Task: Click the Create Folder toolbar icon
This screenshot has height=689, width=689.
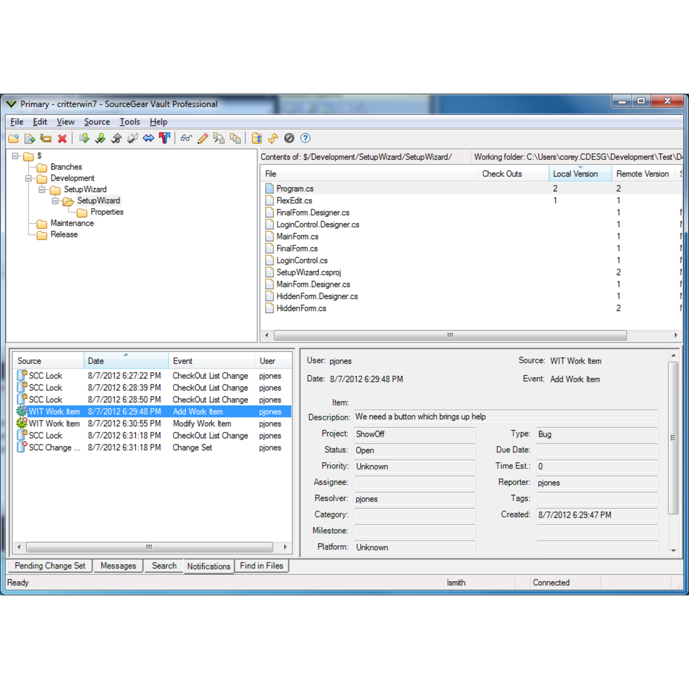Action: pos(14,138)
